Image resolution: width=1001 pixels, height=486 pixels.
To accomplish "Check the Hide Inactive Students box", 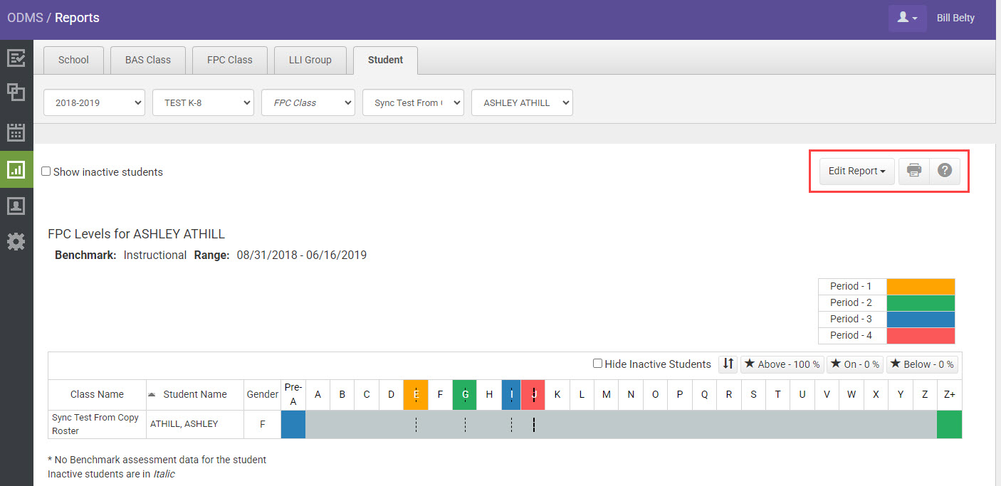I will point(598,364).
